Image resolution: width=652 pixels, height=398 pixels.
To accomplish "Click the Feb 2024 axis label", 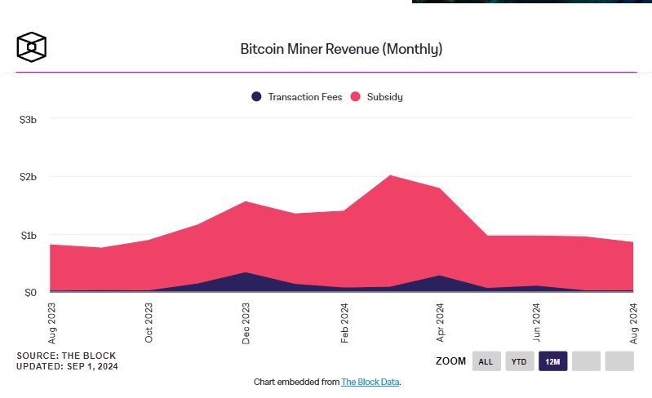I will click(344, 324).
